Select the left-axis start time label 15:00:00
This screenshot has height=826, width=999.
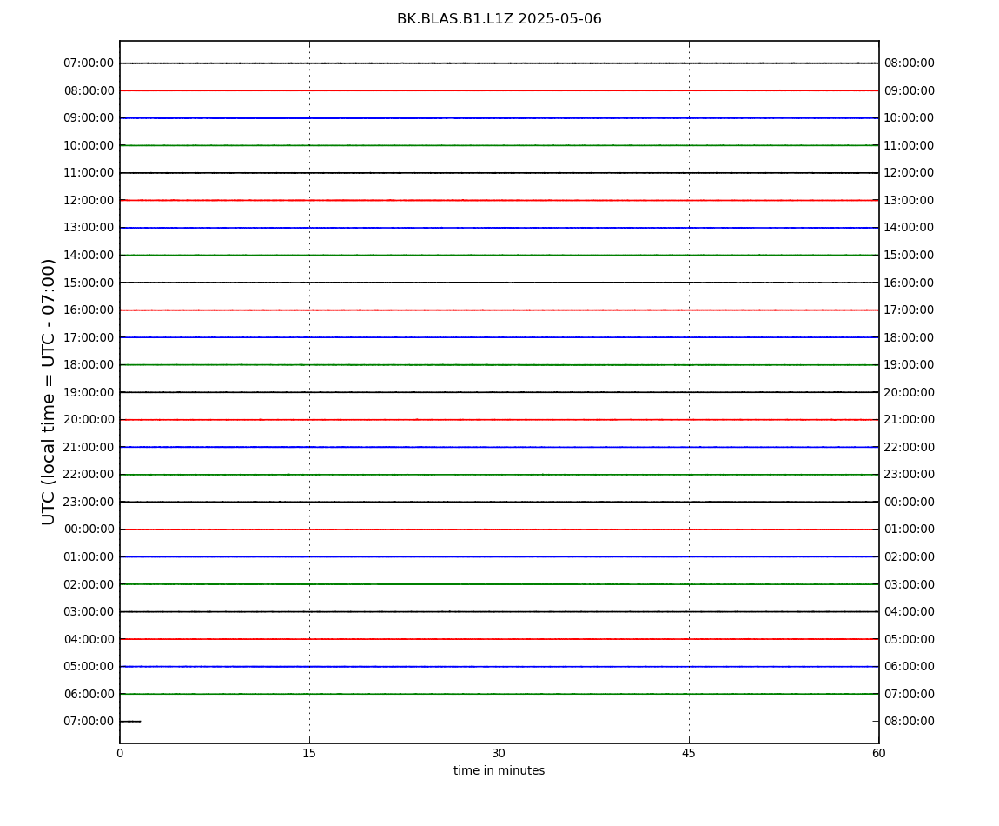[x=89, y=283]
